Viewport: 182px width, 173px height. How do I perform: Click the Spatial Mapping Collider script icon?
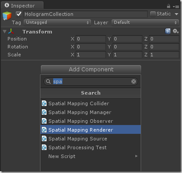[x=44, y=103]
